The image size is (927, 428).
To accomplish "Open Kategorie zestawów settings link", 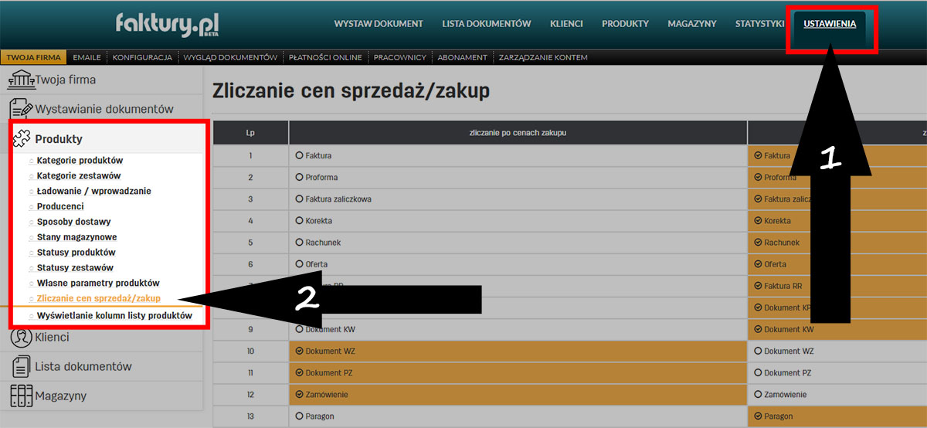I will [x=79, y=176].
